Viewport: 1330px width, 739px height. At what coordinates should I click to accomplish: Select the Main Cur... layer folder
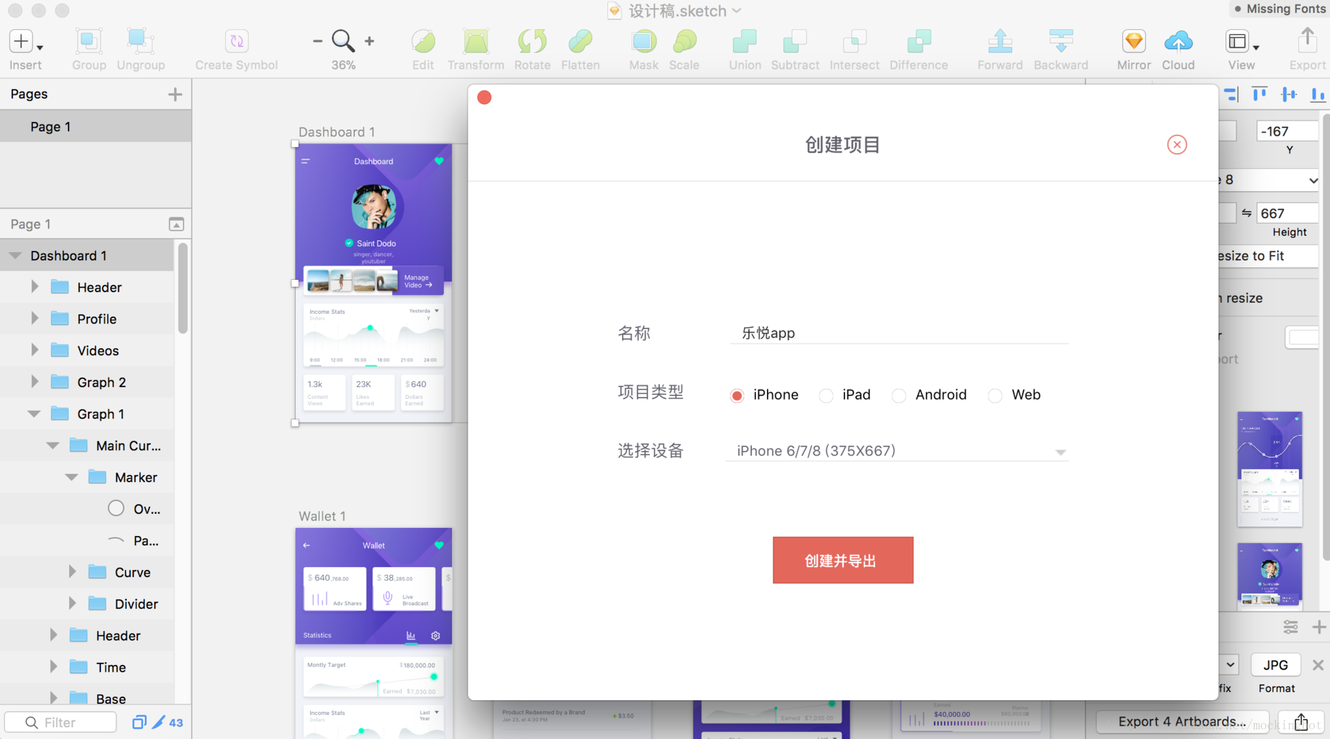pyautogui.click(x=87, y=445)
